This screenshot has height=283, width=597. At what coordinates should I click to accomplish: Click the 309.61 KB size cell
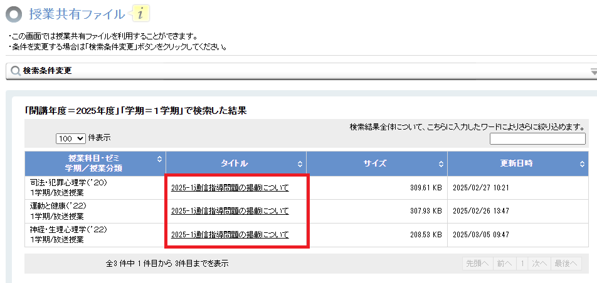point(377,188)
